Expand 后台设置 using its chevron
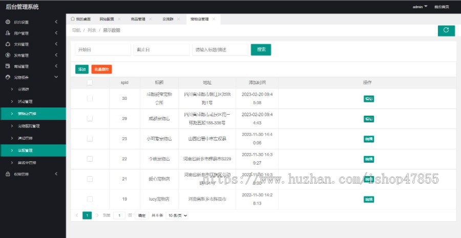Screen dimensions: 461x238 point(56,22)
